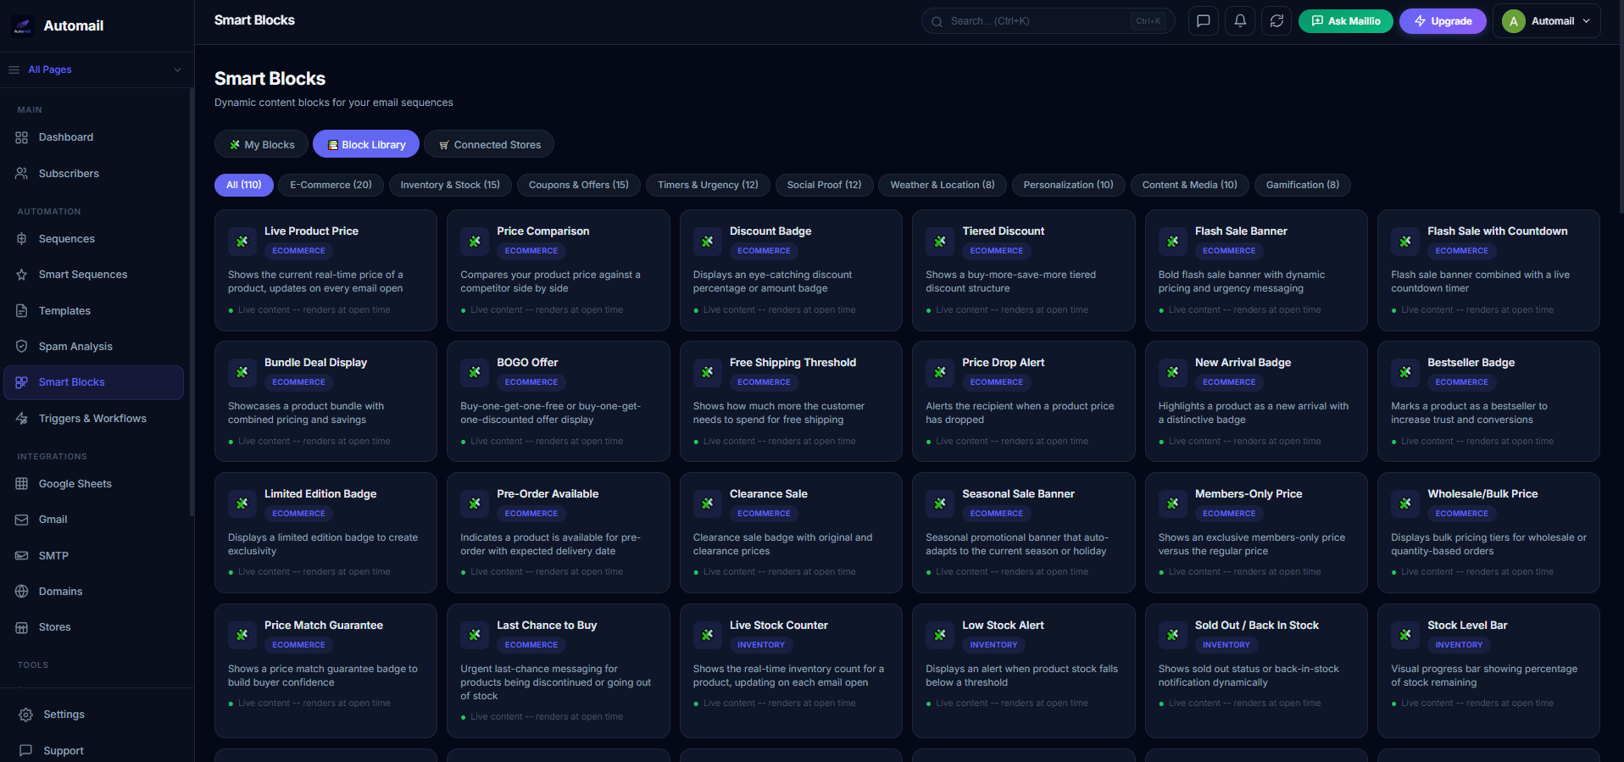Click the Live Product Price block icon

[242, 242]
